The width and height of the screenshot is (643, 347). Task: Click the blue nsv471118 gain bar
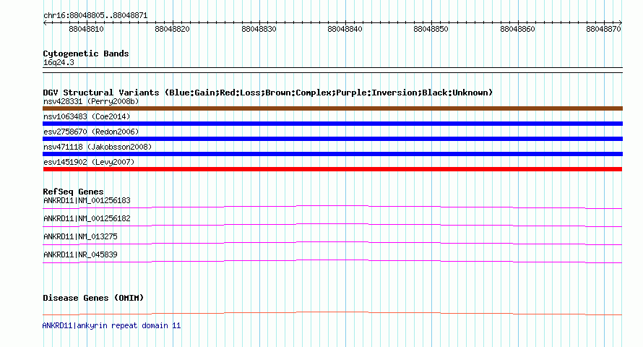pyautogui.click(x=332, y=154)
